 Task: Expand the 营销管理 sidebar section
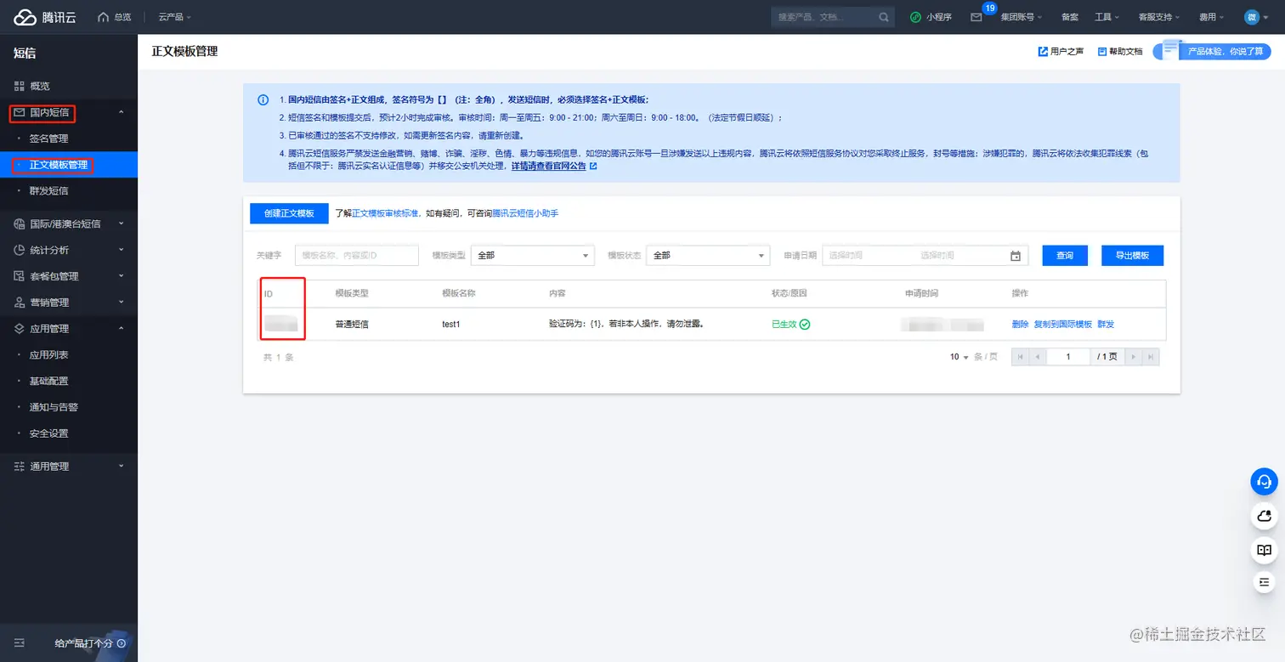(x=69, y=303)
